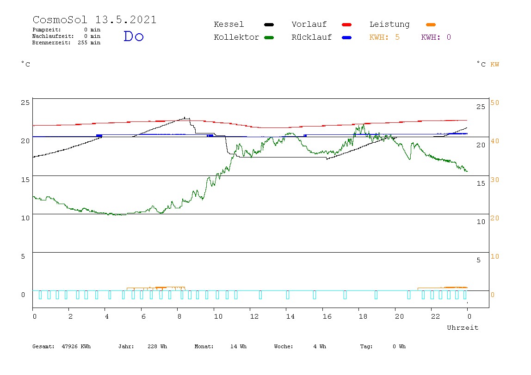
Task: Click hour '14' on the time axis
Action: [x=290, y=316]
